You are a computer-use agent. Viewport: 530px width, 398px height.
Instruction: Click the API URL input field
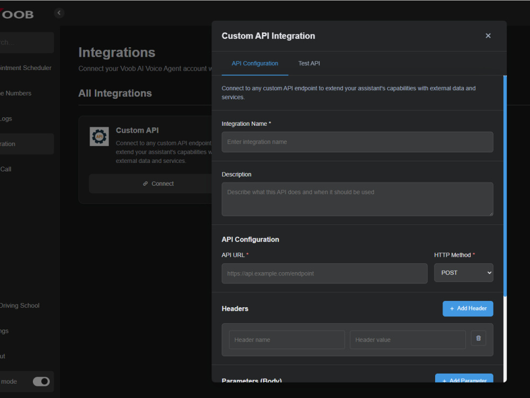(x=324, y=273)
